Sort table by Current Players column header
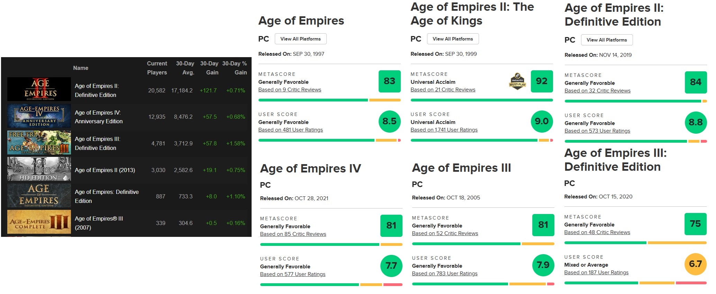 pyautogui.click(x=157, y=68)
